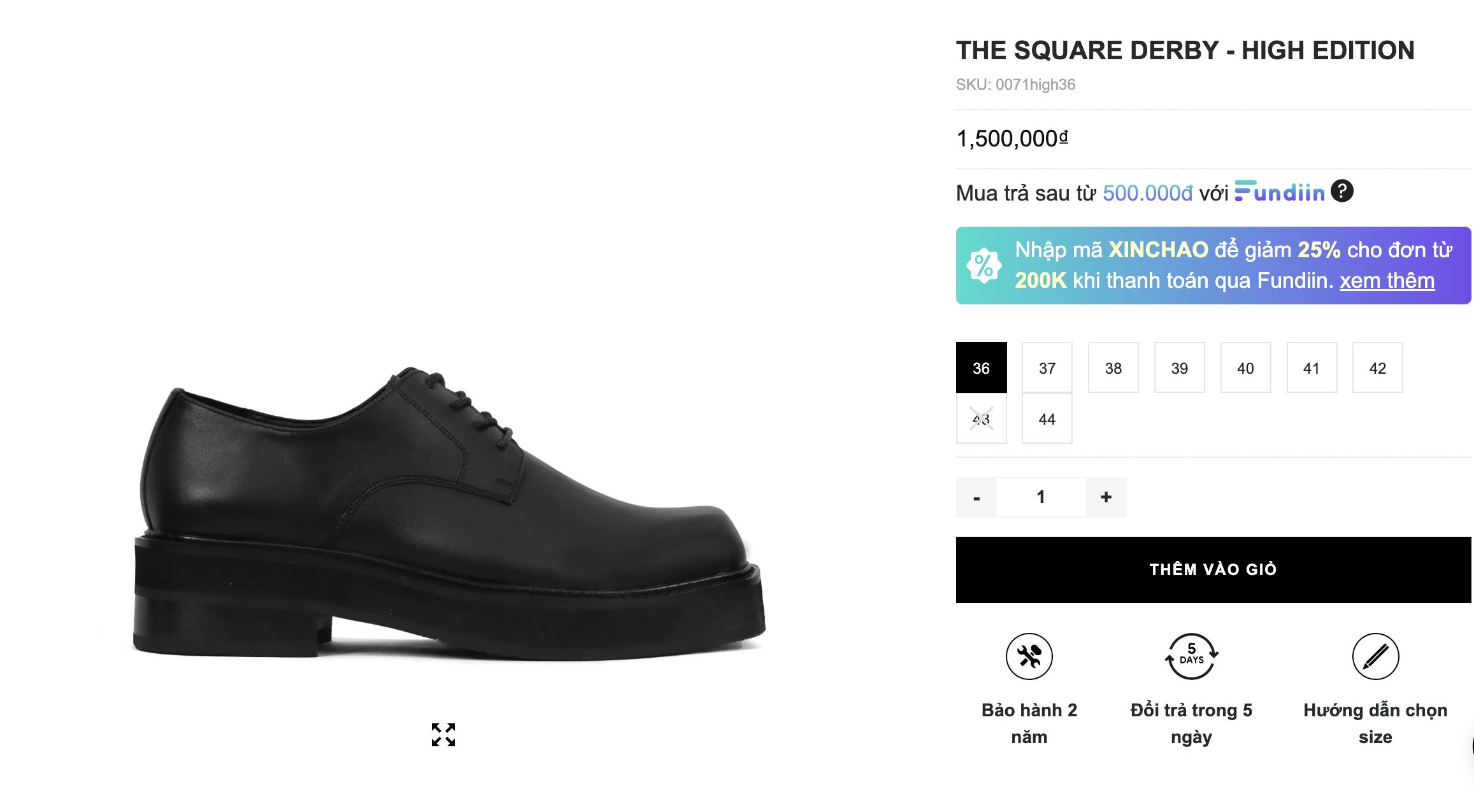The image size is (1474, 787).
Task: Select size 44
Action: click(1047, 419)
